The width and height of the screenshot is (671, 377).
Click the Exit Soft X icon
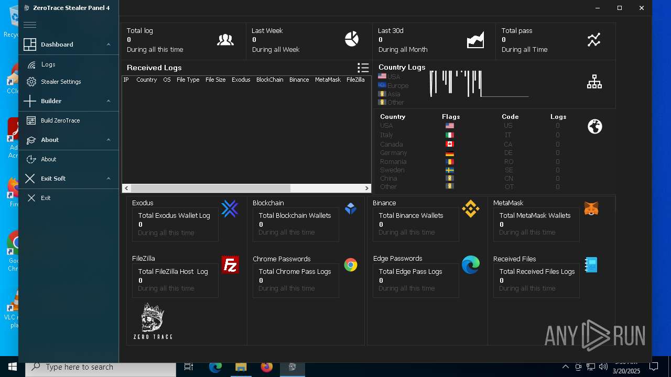click(30, 179)
